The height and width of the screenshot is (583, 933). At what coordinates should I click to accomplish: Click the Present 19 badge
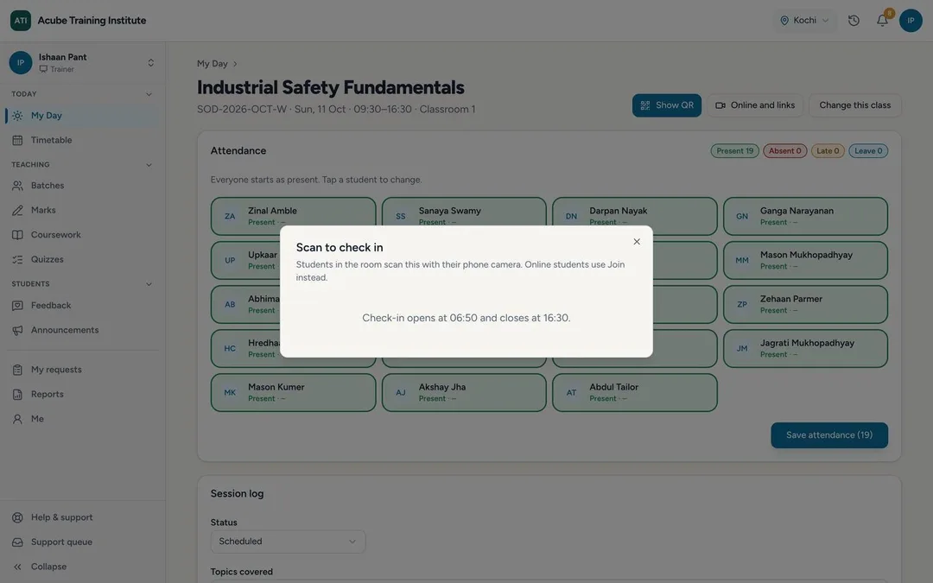pyautogui.click(x=735, y=151)
